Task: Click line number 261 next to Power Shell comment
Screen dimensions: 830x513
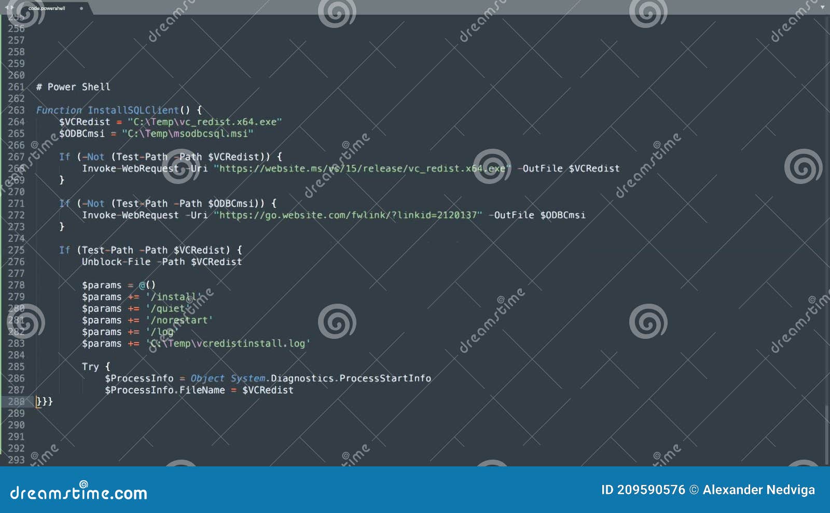Action: click(x=16, y=87)
